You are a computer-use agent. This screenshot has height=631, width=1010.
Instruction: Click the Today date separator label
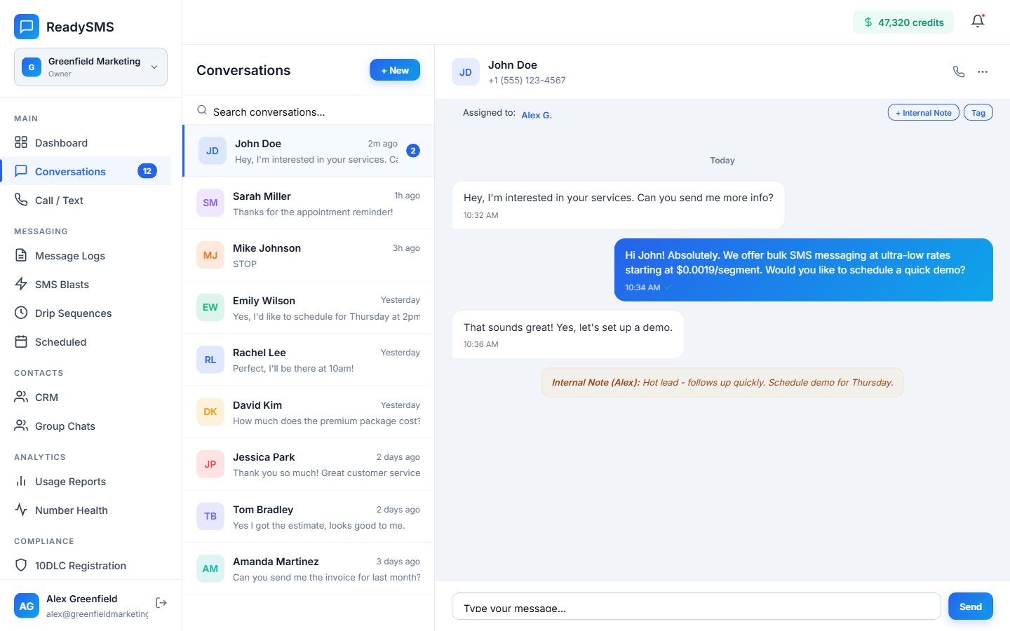click(x=722, y=161)
